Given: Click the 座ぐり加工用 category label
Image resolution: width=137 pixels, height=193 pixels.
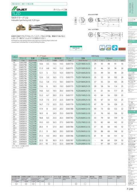Looking at the screenshot, I should point(27,4).
